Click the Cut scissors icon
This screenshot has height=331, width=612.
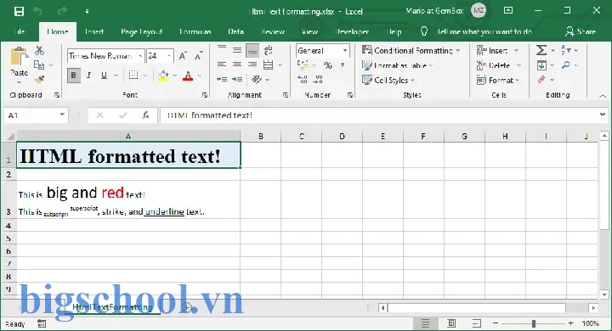pos(39,50)
